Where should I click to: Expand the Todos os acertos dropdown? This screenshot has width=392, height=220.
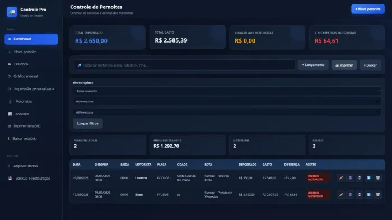pos(227,91)
